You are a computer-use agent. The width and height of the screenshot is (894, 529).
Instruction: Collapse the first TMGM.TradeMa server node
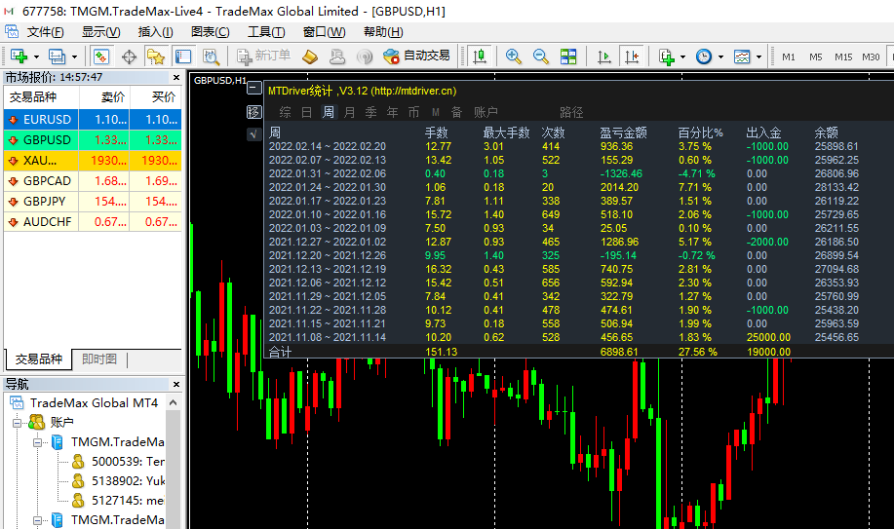tap(38, 442)
